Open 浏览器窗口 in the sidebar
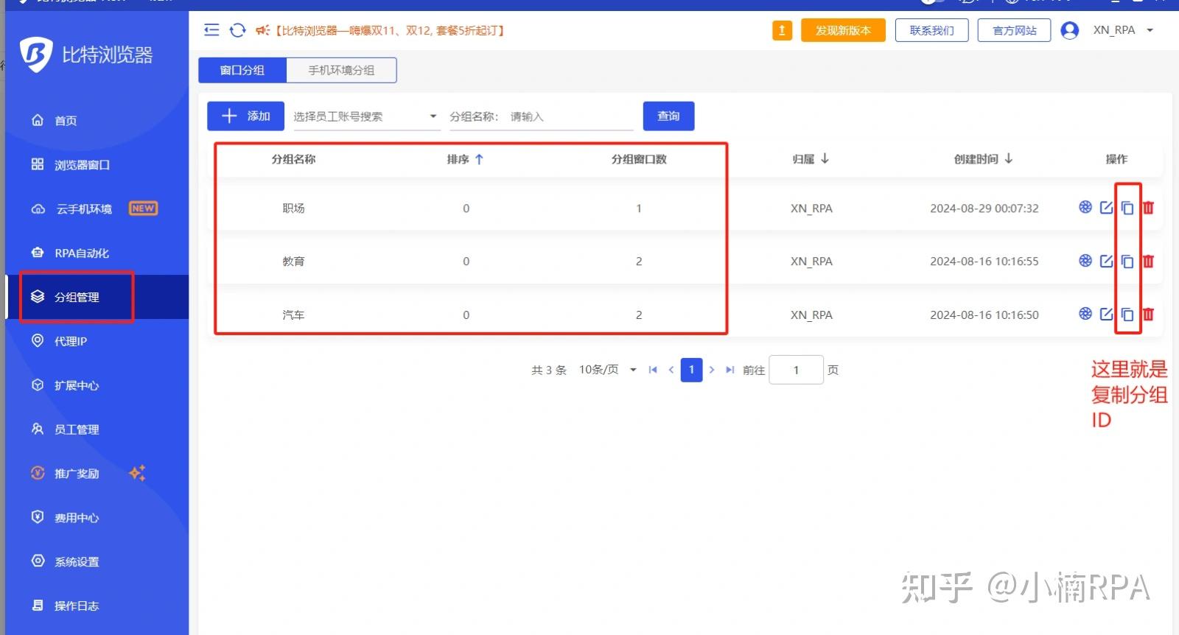The image size is (1179, 635). click(70, 164)
